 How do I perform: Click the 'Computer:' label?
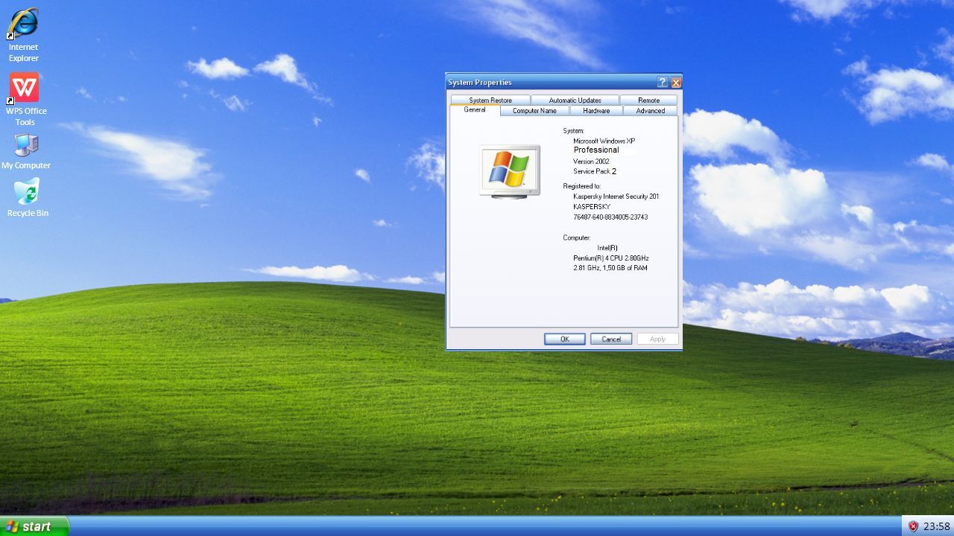577,237
